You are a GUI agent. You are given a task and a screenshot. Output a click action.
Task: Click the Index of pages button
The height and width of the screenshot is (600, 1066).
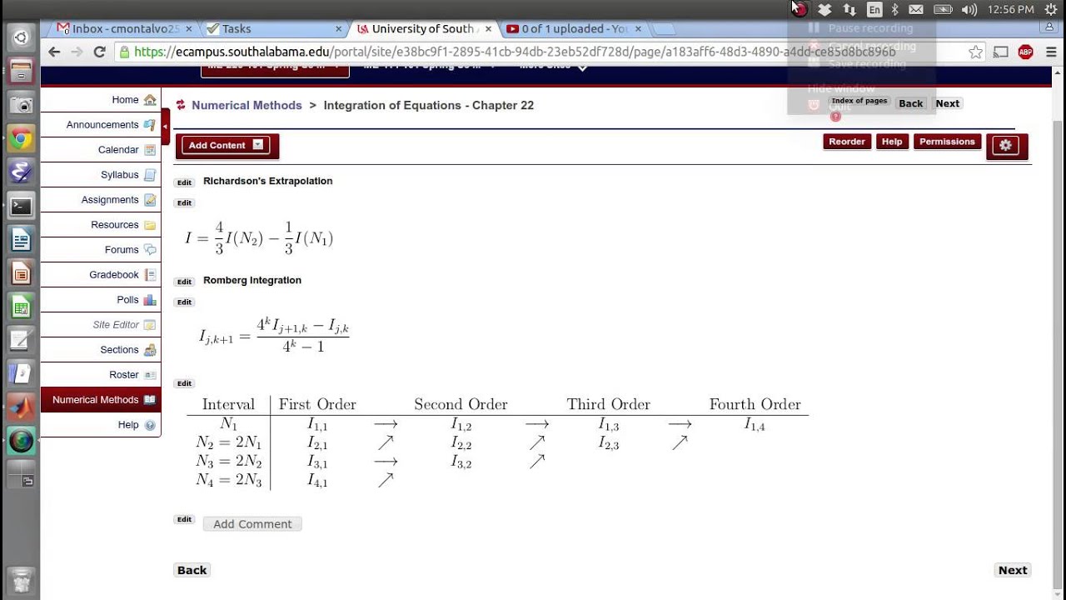pos(859,101)
